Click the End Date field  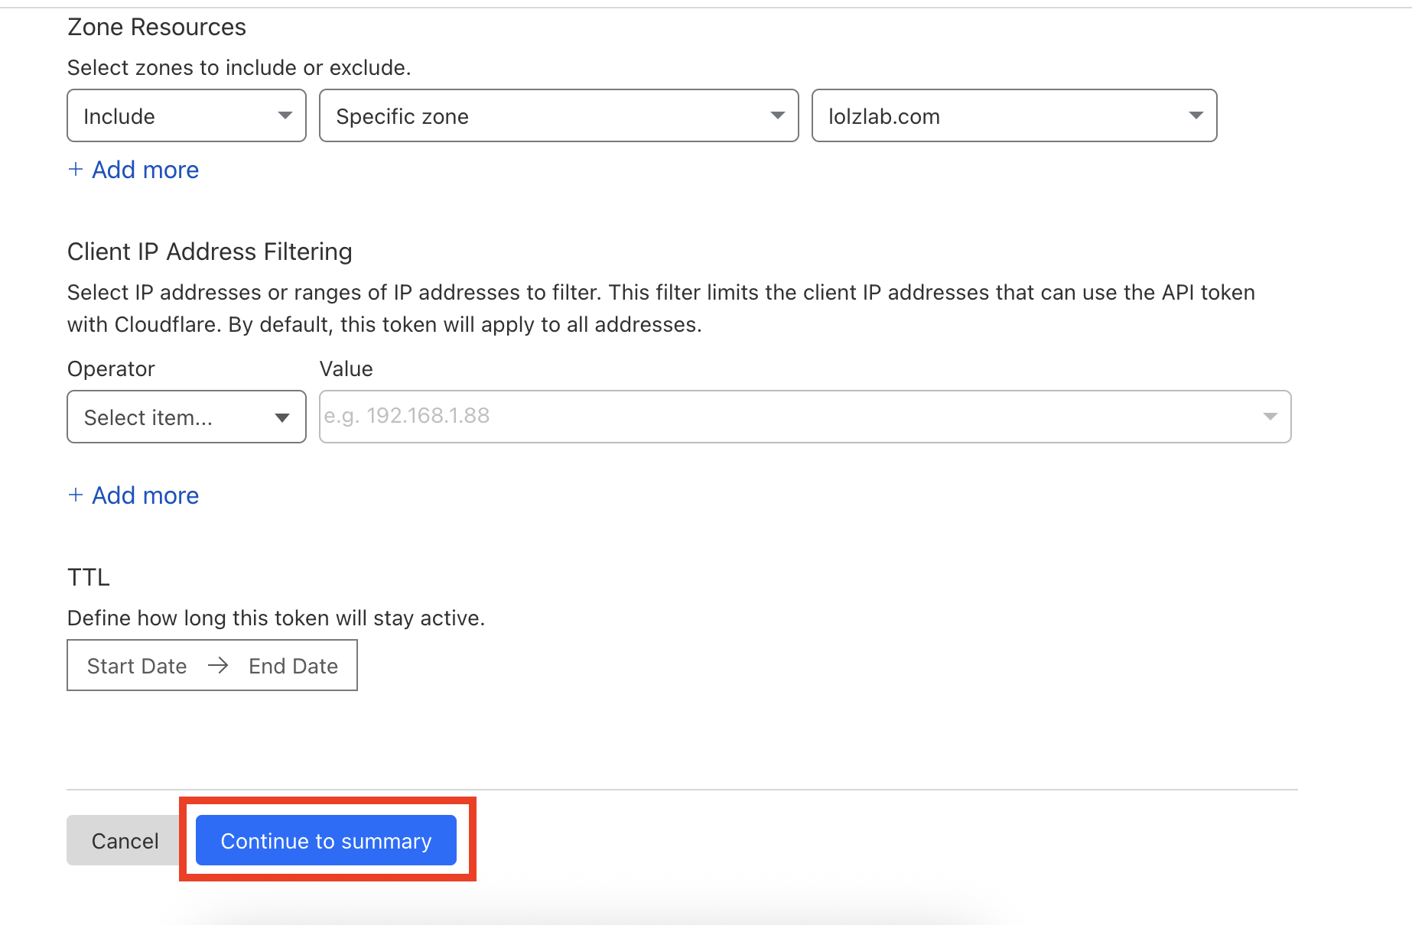click(x=294, y=666)
